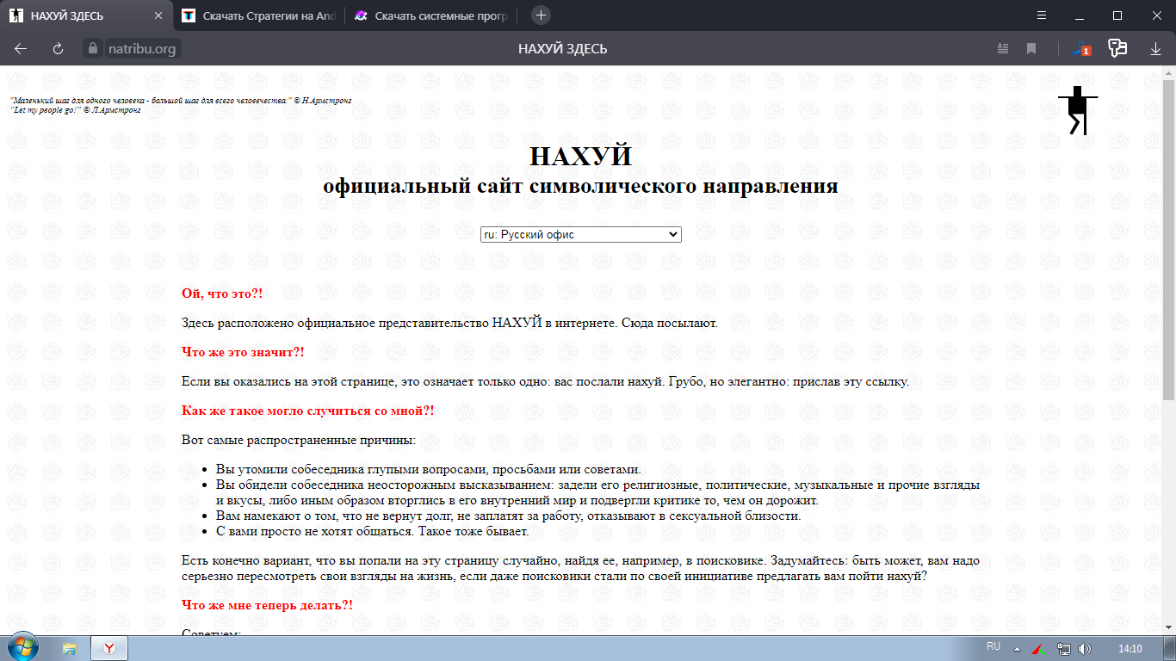This screenshot has width=1176, height=661.
Task: Reload the current page
Action: pyautogui.click(x=59, y=49)
